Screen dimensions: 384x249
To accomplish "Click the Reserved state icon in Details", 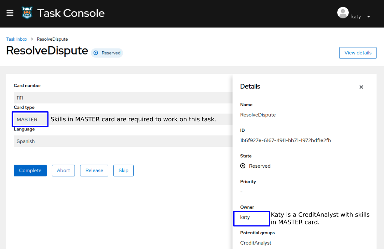I will pyautogui.click(x=243, y=166).
